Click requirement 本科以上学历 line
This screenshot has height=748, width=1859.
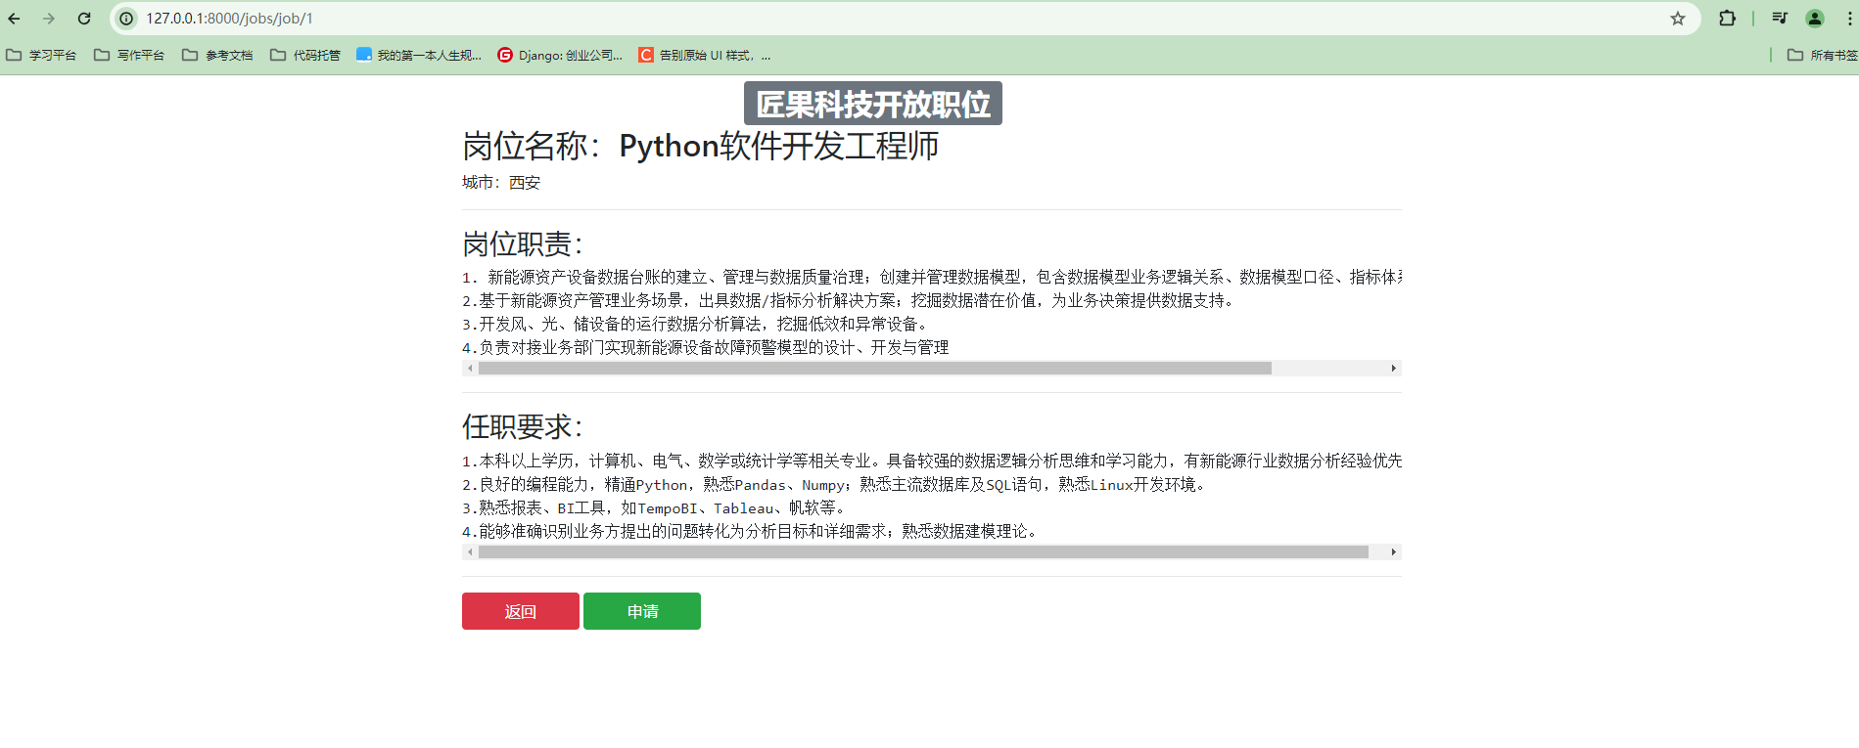[x=932, y=461]
